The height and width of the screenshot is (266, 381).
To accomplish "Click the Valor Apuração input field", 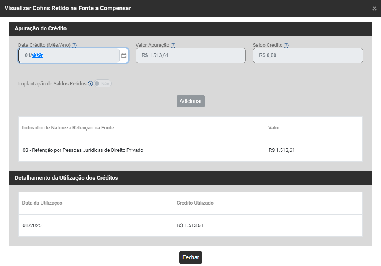I will pos(190,55).
